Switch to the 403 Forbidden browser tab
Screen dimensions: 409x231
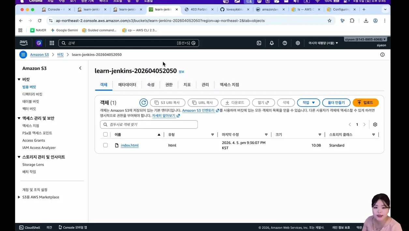(x=199, y=9)
